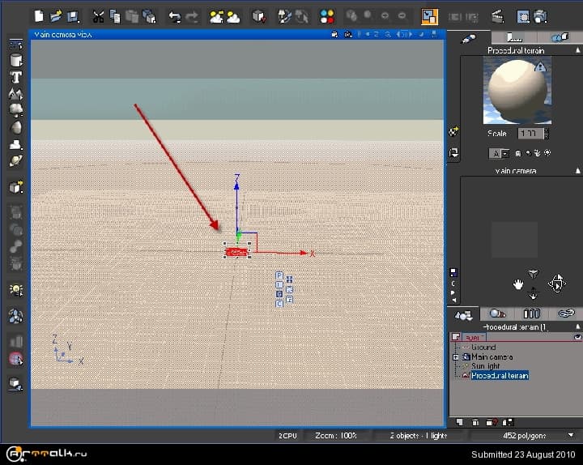
Task: Click the Undo arrow in the toolbar
Action: click(174, 16)
